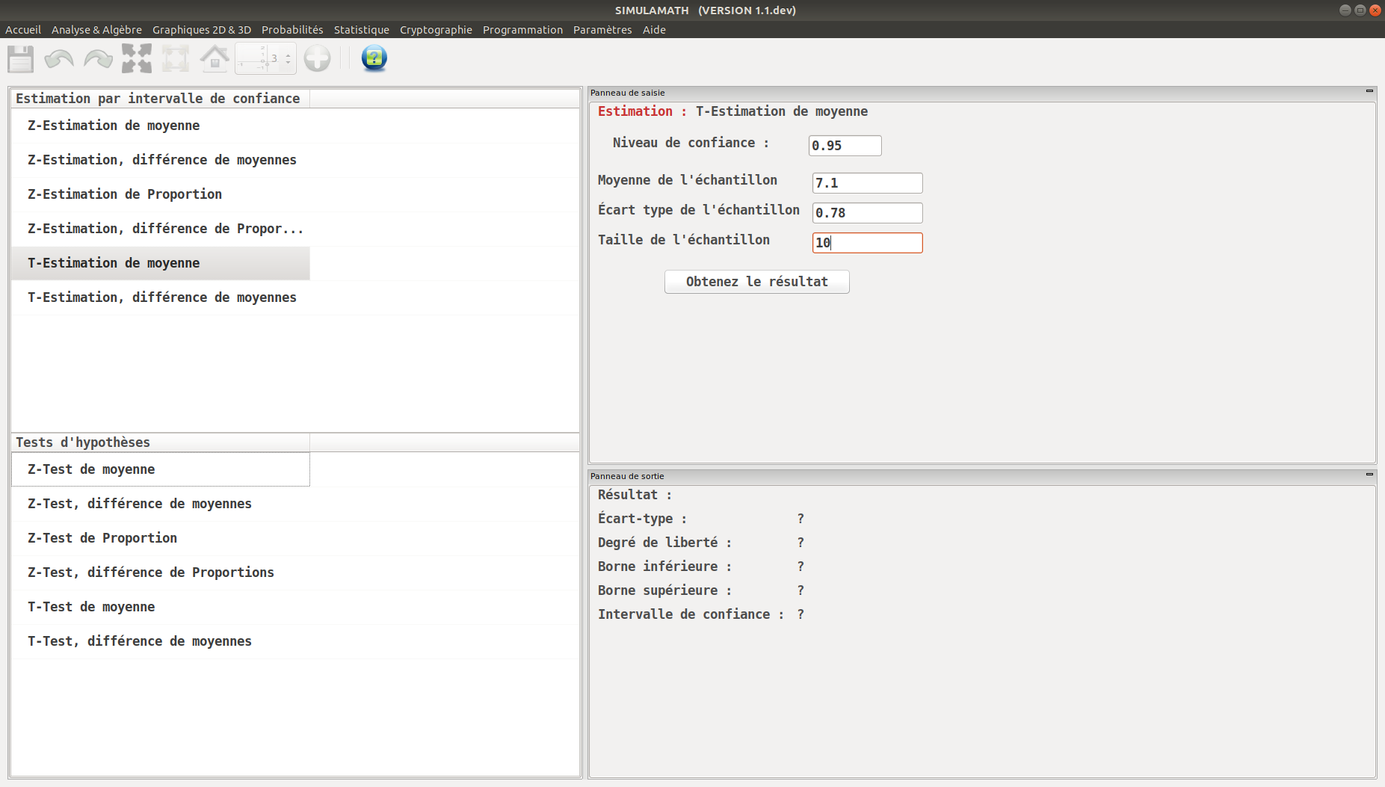Select Z-Test de Proportion
The width and height of the screenshot is (1385, 787).
point(161,538)
